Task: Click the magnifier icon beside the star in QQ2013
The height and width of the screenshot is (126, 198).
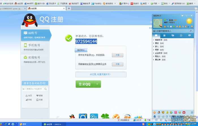Action: [168, 27]
